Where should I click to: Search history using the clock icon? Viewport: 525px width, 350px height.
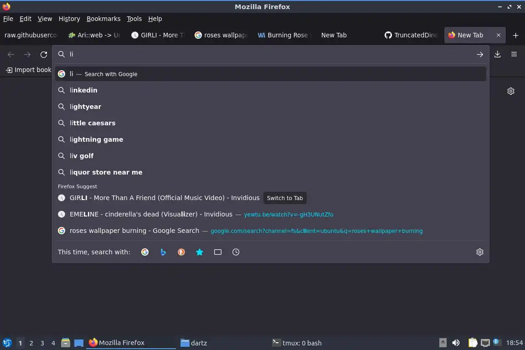click(x=236, y=252)
